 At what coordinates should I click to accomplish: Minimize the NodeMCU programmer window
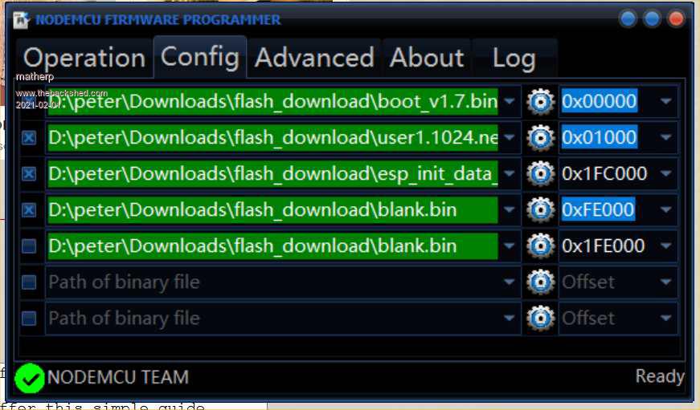click(x=628, y=19)
